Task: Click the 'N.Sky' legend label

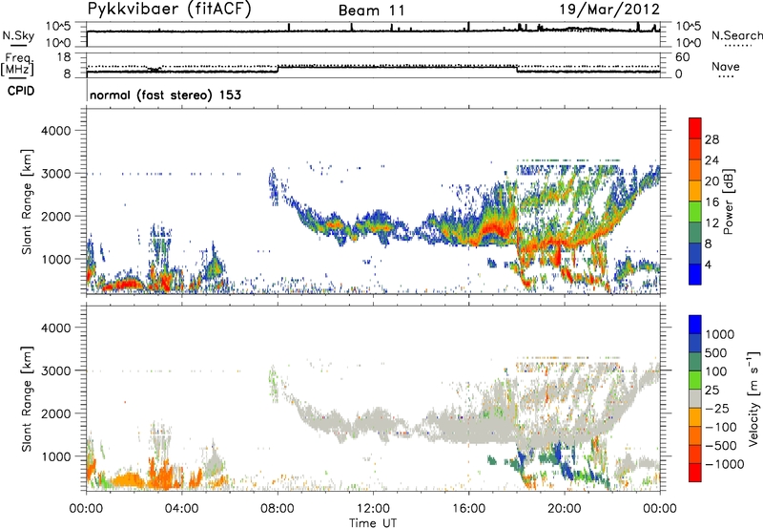Action: pos(18,35)
